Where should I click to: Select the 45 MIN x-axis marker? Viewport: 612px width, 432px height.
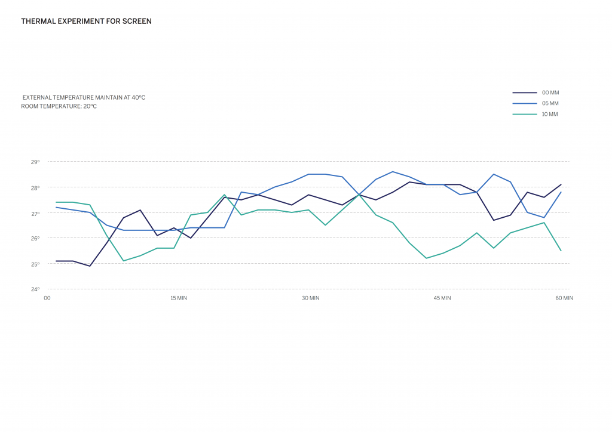tap(442, 298)
